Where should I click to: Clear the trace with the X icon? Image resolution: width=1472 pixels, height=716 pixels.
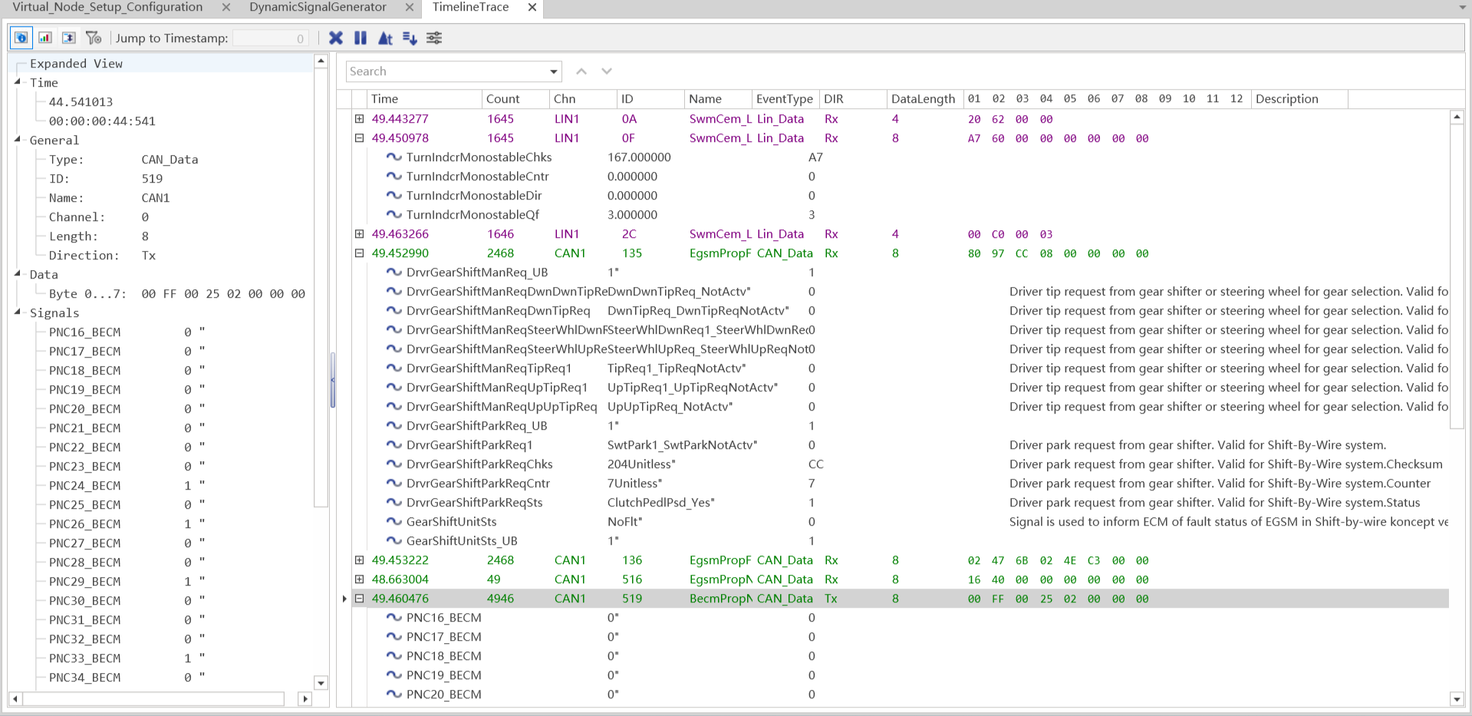tap(336, 38)
